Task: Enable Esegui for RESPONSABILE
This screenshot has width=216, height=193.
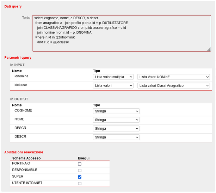Action: tap(80, 171)
